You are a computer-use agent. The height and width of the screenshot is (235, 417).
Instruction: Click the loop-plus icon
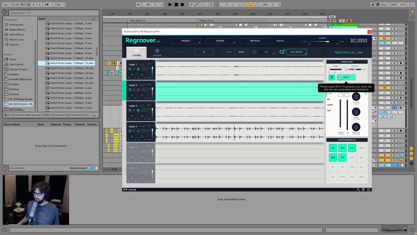click(282, 52)
